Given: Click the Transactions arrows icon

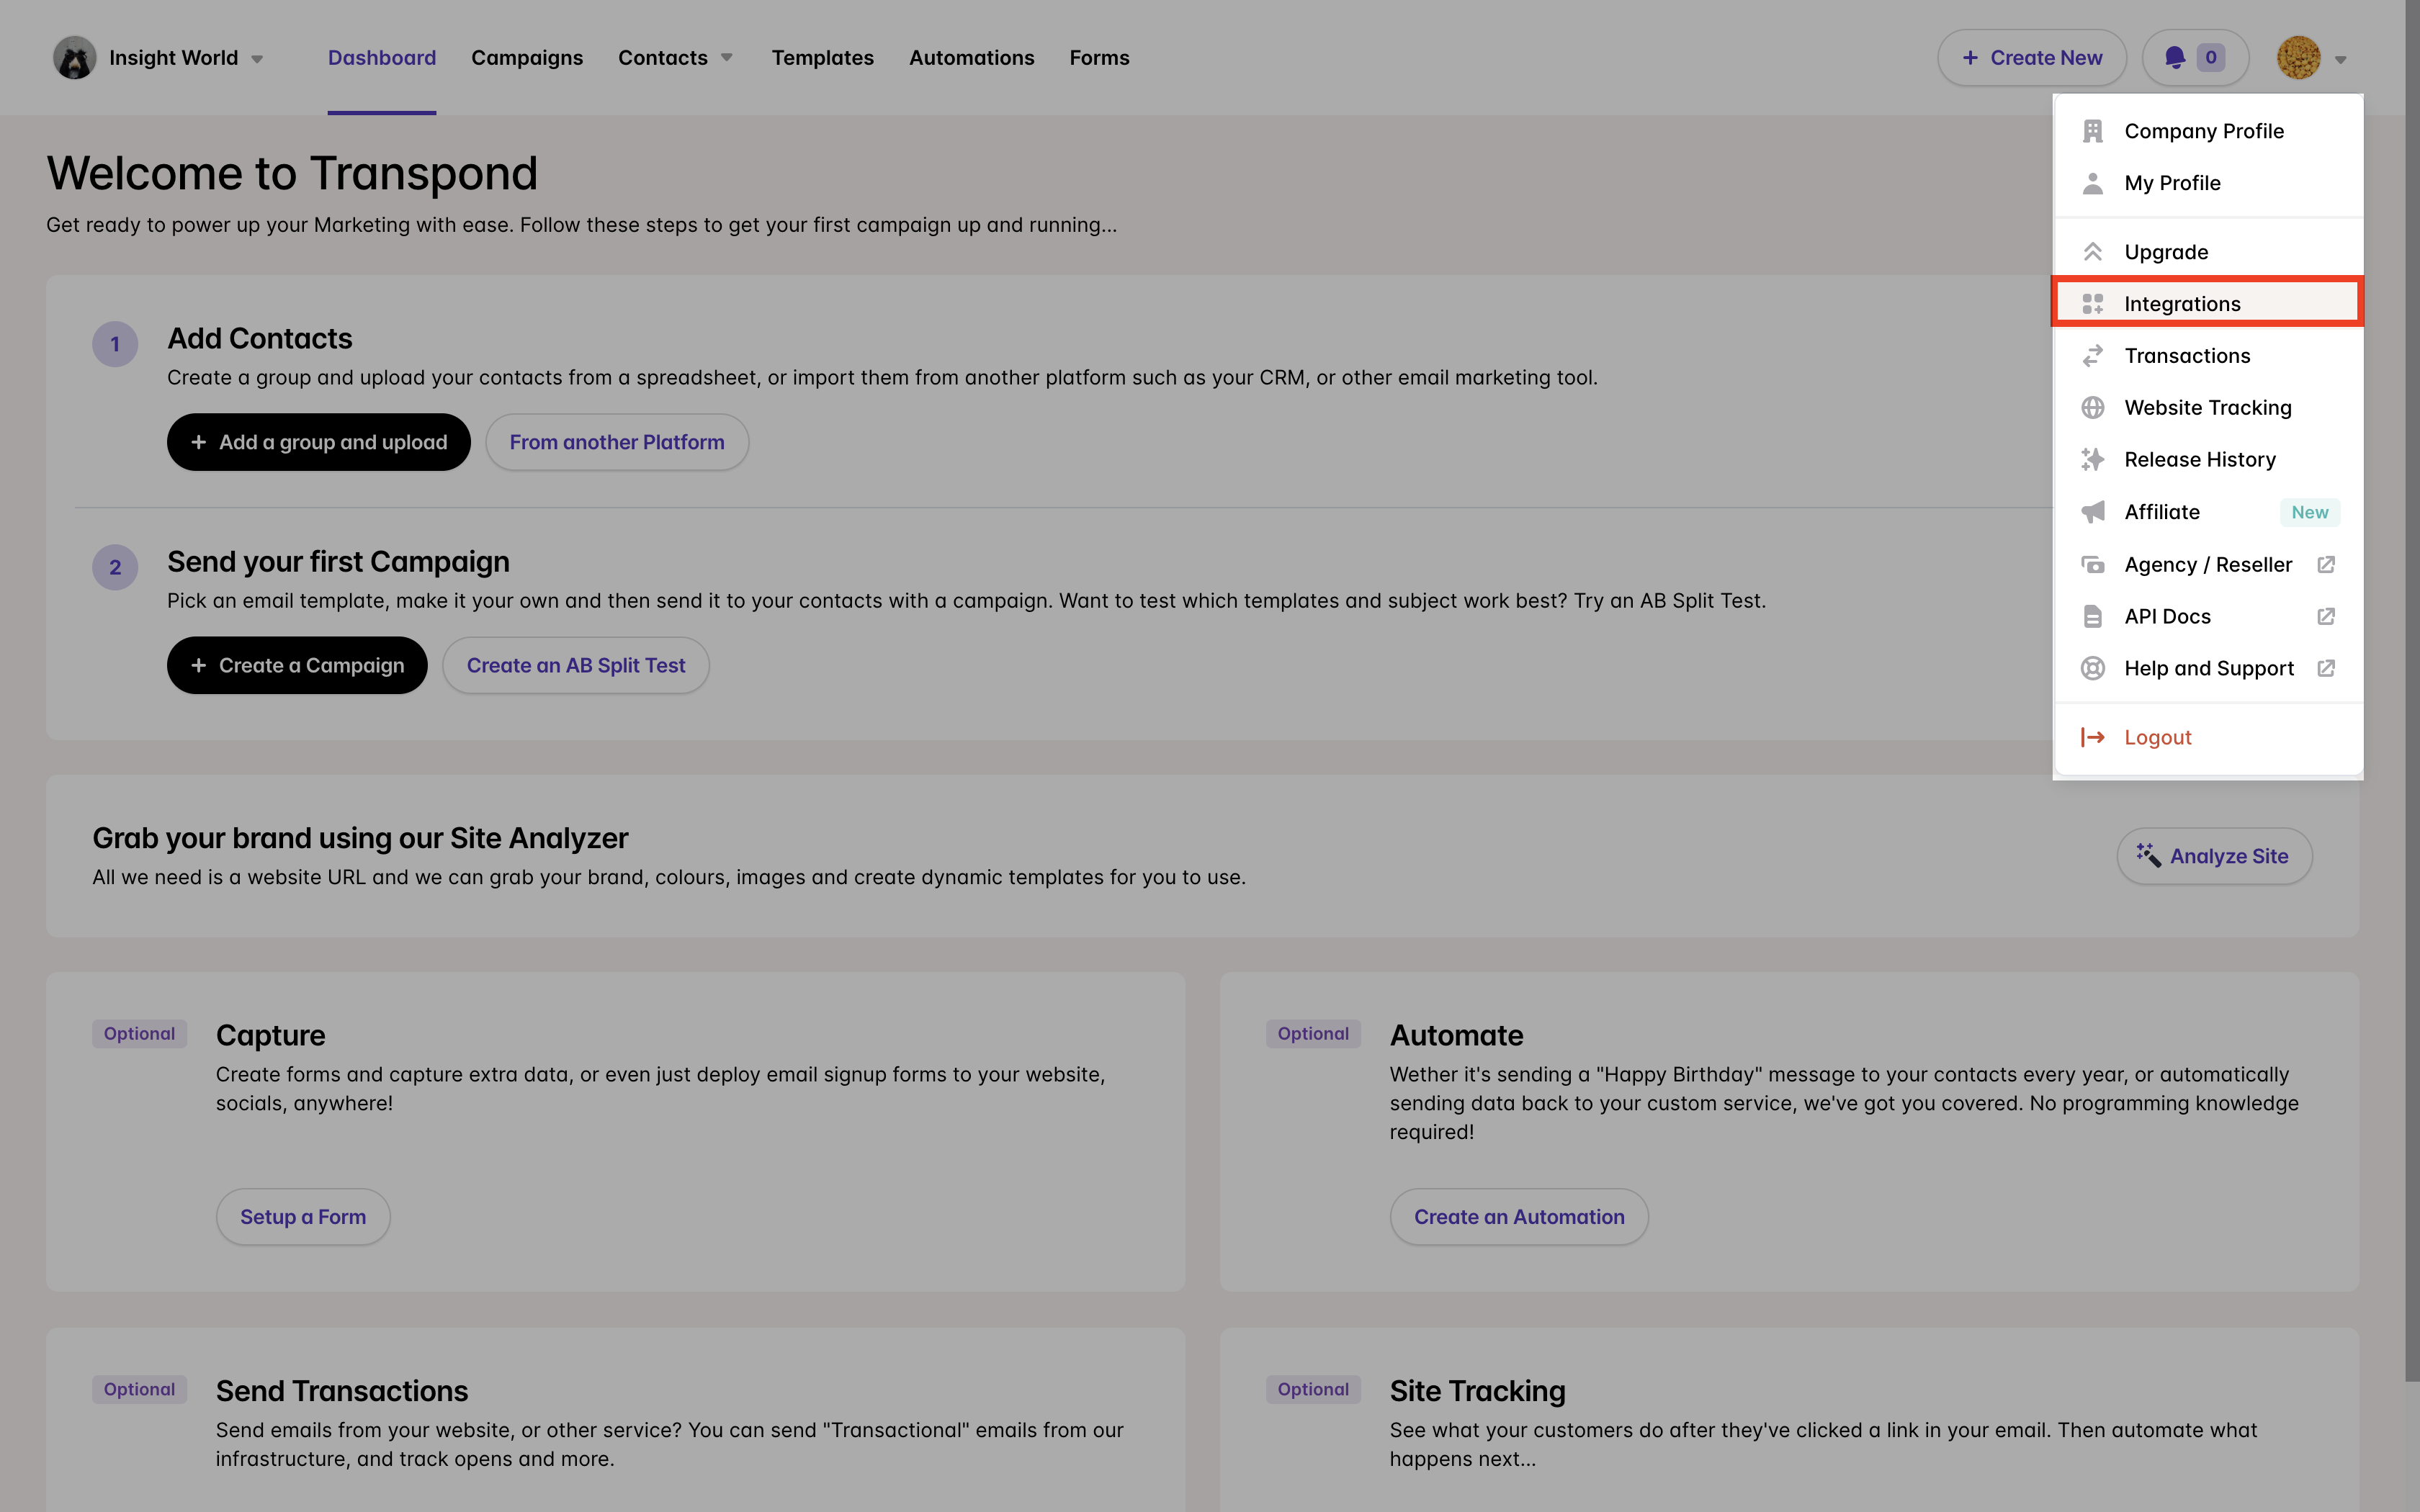Looking at the screenshot, I should [2092, 356].
